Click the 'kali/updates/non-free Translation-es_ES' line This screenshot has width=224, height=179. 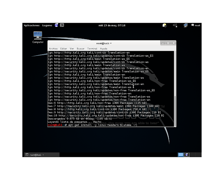(x=101, y=91)
